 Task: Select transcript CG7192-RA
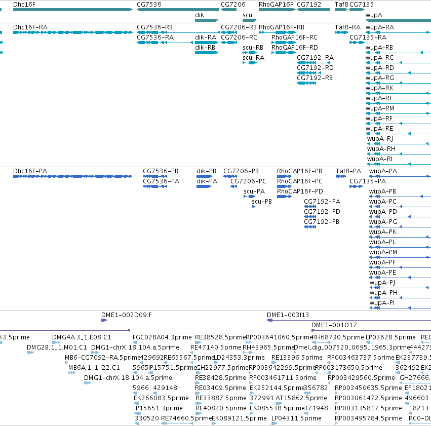pos(313,63)
